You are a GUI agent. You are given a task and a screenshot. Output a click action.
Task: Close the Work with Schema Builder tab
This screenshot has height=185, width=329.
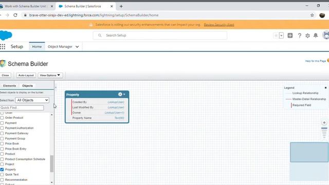(x=52, y=6)
